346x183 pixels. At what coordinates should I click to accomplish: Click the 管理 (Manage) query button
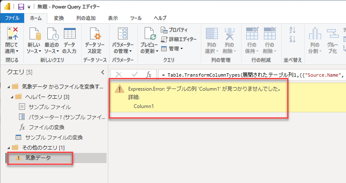pyautogui.click(x=172, y=49)
